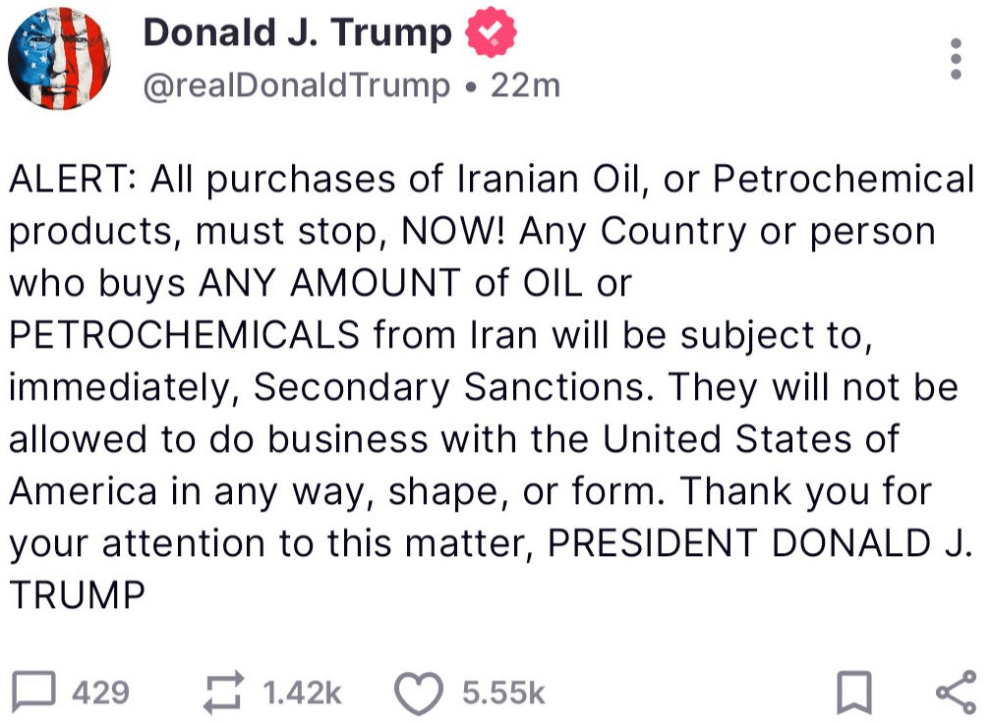Open the three-dot more options menu

click(954, 61)
